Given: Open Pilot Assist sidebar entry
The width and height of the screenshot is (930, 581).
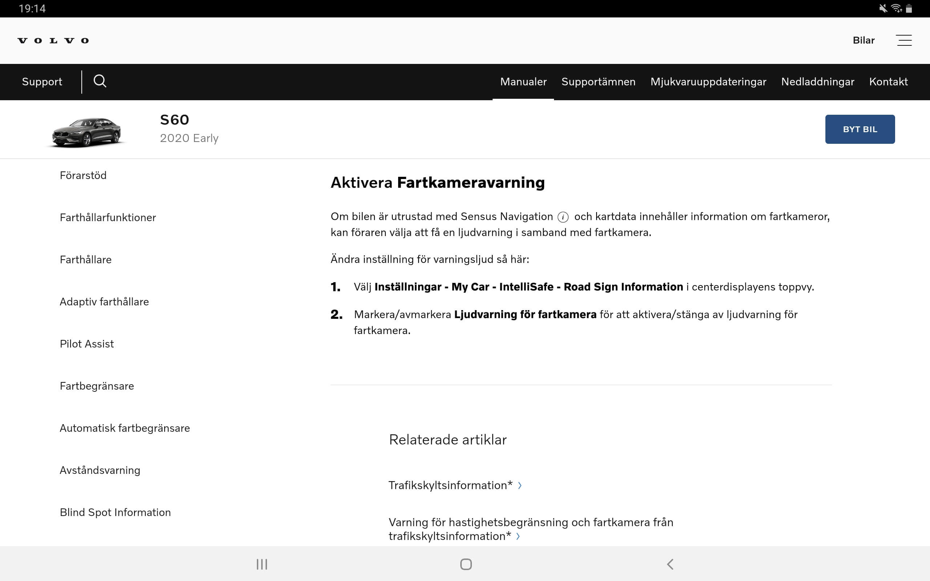Looking at the screenshot, I should [x=86, y=344].
